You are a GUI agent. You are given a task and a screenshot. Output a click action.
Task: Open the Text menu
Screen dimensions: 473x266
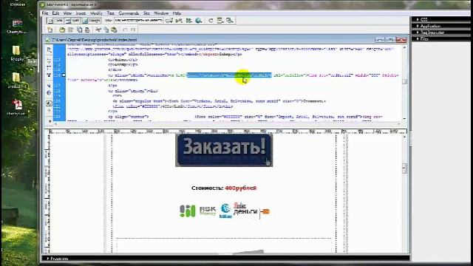point(110,13)
